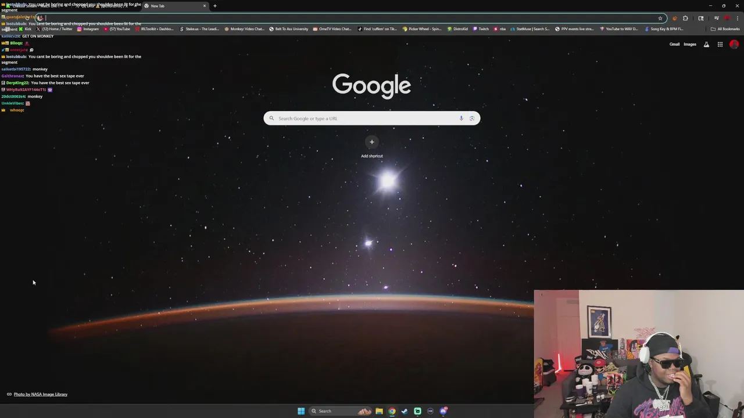Open the OmeTV Video Chat bookmark

(332, 29)
